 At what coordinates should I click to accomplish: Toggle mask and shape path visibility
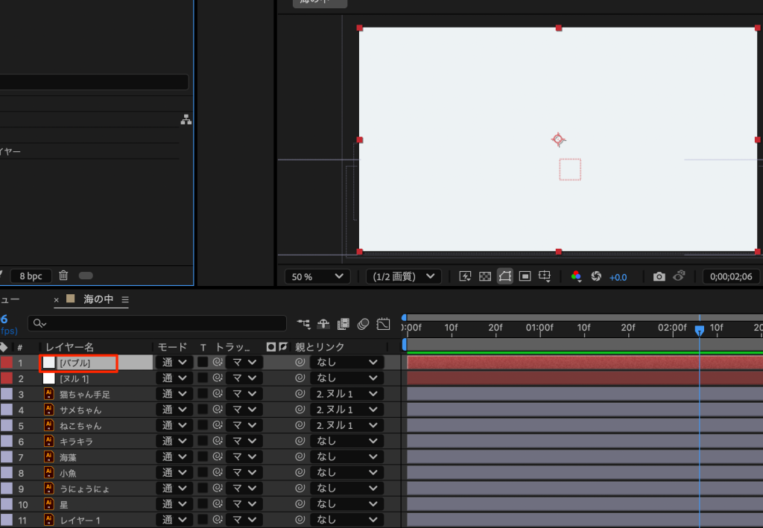(x=505, y=276)
